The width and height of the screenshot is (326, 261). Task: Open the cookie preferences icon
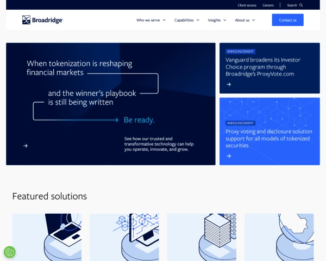click(10, 252)
